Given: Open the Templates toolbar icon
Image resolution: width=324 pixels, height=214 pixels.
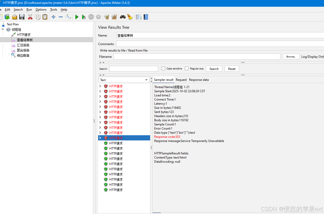Looking at the screenshot, I should [7, 17].
